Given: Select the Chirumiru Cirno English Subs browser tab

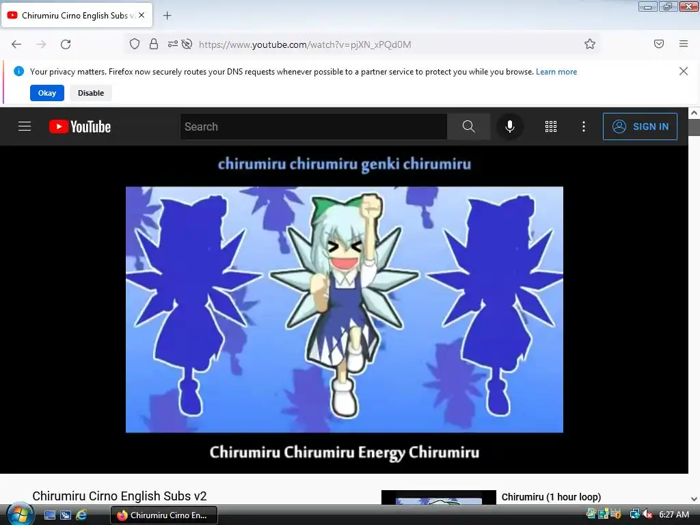Looking at the screenshot, I should (77, 15).
